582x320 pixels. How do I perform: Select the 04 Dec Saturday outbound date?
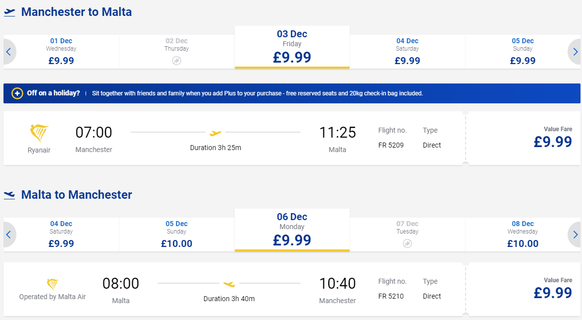(407, 52)
